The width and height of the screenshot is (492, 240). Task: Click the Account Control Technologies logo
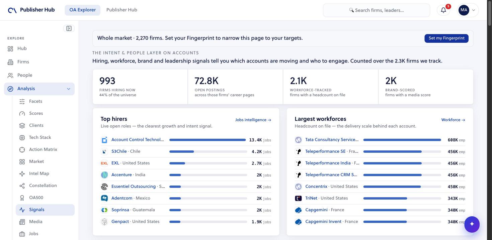click(x=104, y=140)
